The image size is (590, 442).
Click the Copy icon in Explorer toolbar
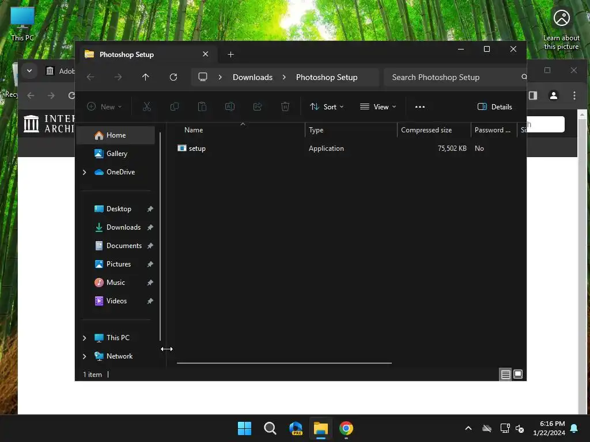pos(174,106)
